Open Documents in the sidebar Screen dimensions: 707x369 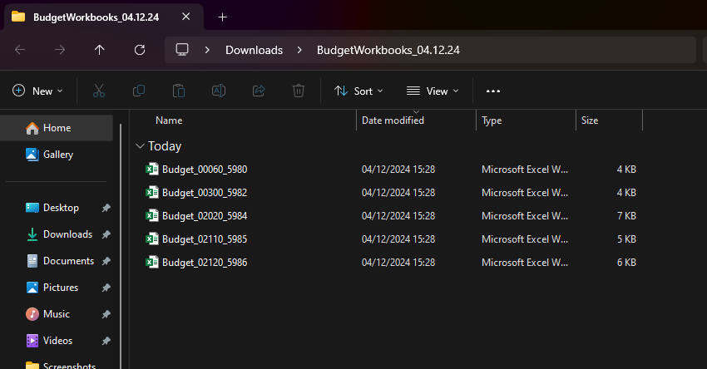[68, 261]
